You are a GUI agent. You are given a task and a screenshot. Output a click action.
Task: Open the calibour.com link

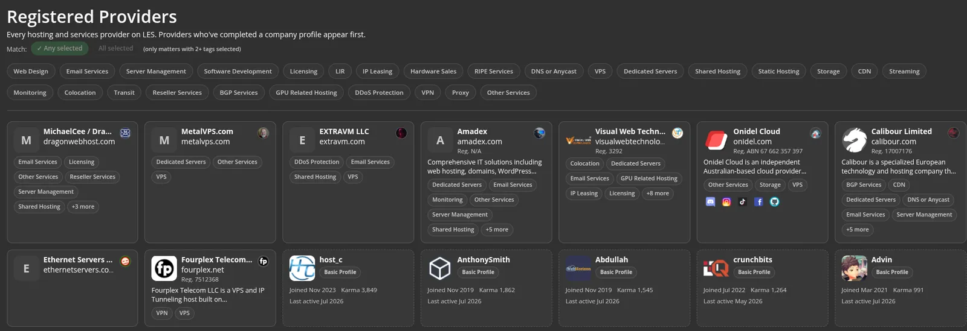(894, 142)
